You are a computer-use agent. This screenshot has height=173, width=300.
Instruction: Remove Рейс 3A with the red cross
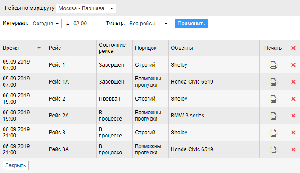(x=293, y=149)
